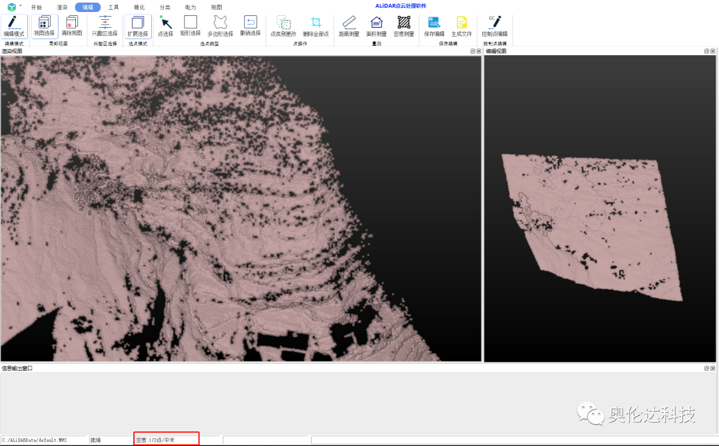Run 密度测量 density measurement tool

click(403, 25)
